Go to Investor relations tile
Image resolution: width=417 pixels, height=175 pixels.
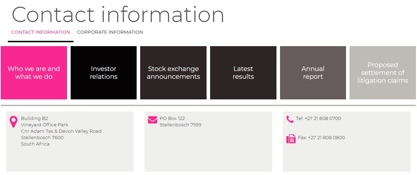pos(104,73)
